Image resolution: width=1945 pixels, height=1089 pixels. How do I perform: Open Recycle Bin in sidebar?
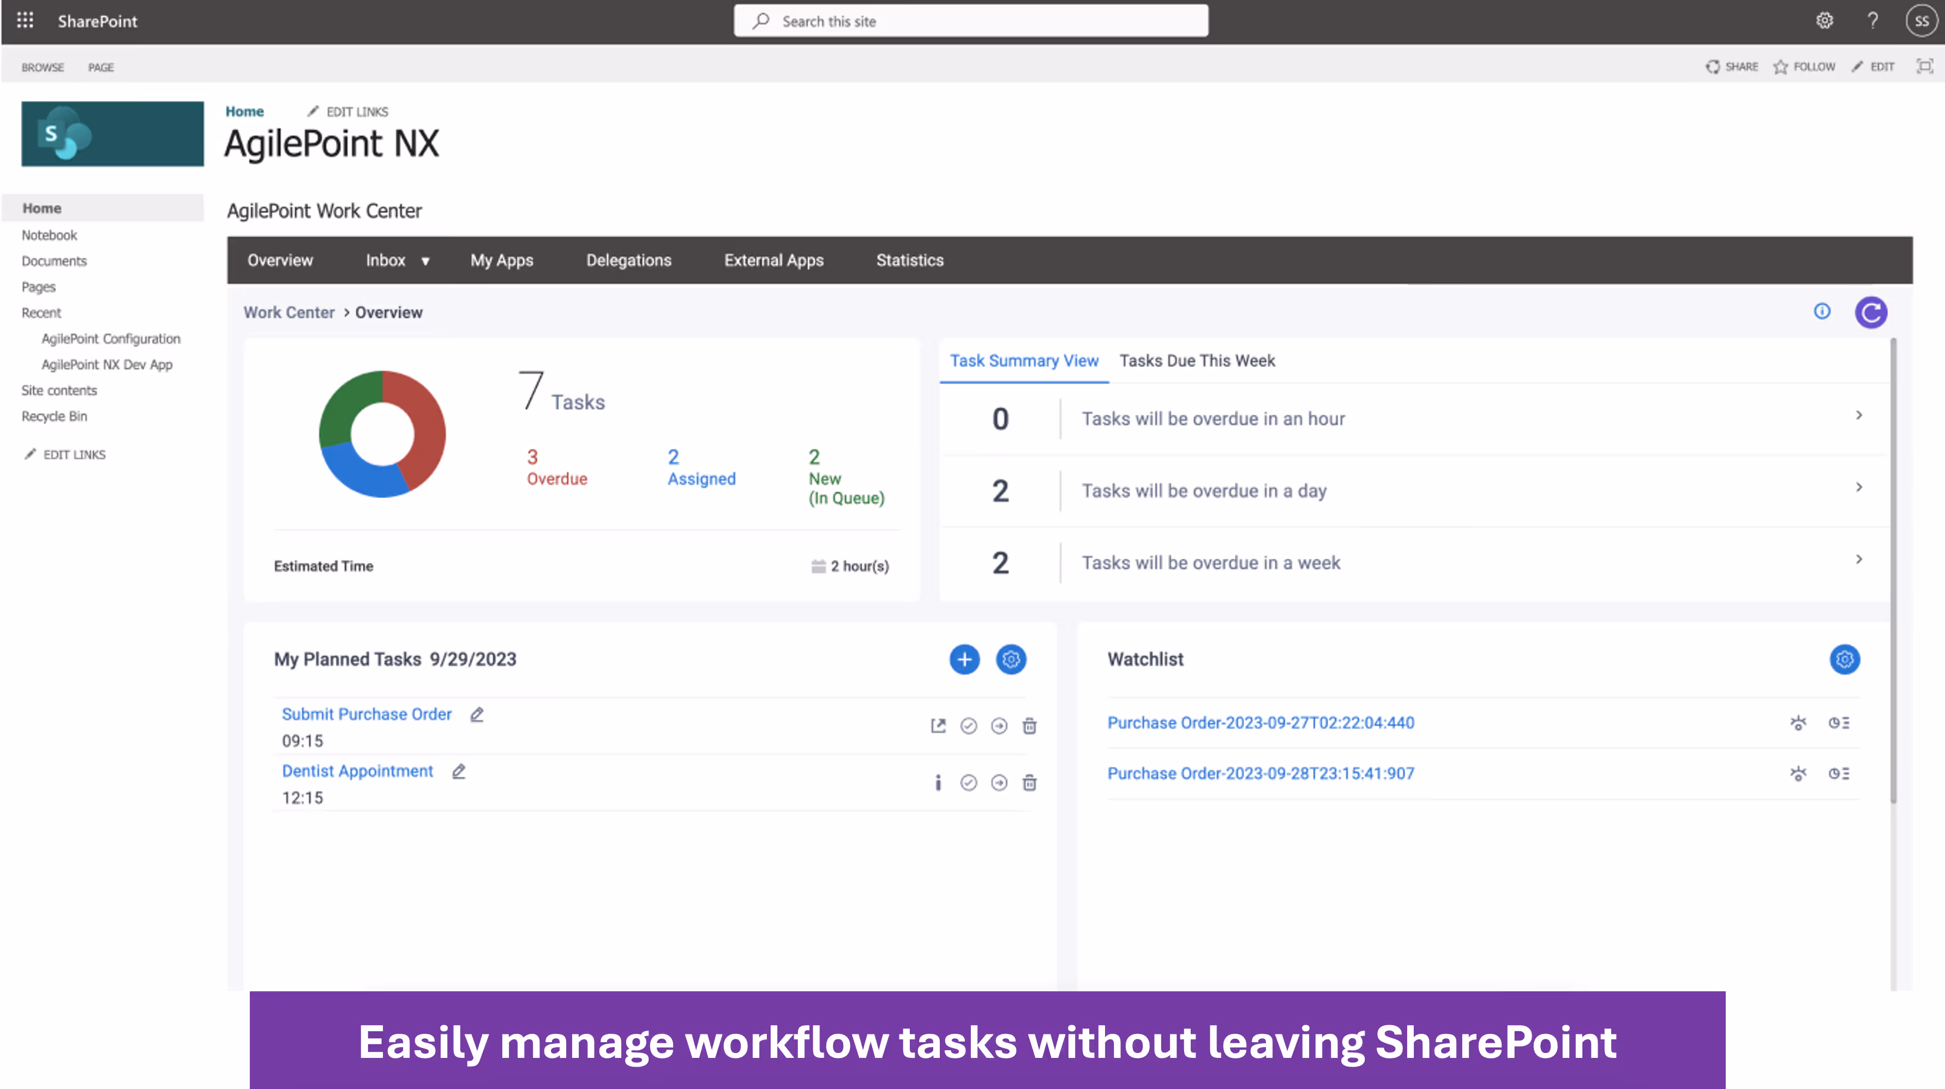[53, 416]
